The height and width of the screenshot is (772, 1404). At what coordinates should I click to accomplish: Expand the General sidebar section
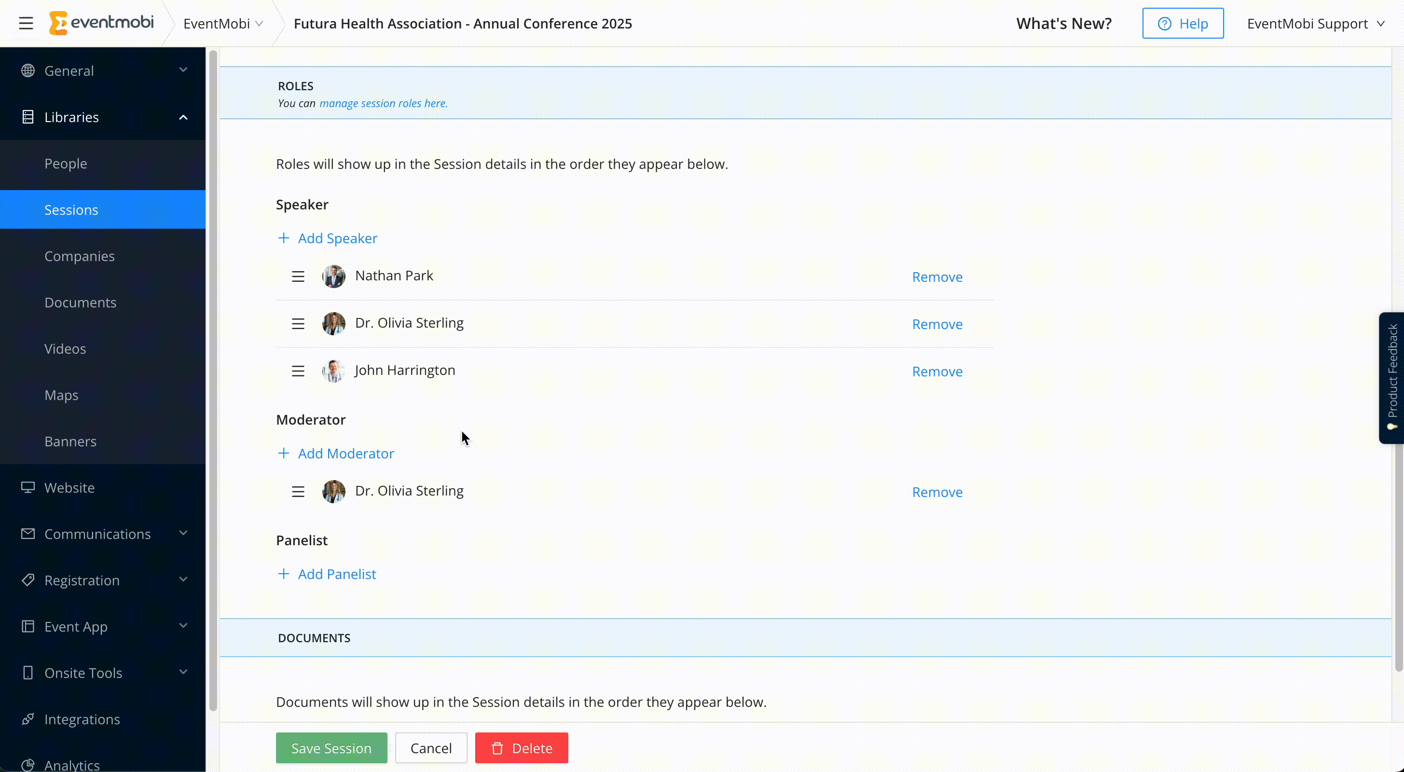pyautogui.click(x=183, y=70)
